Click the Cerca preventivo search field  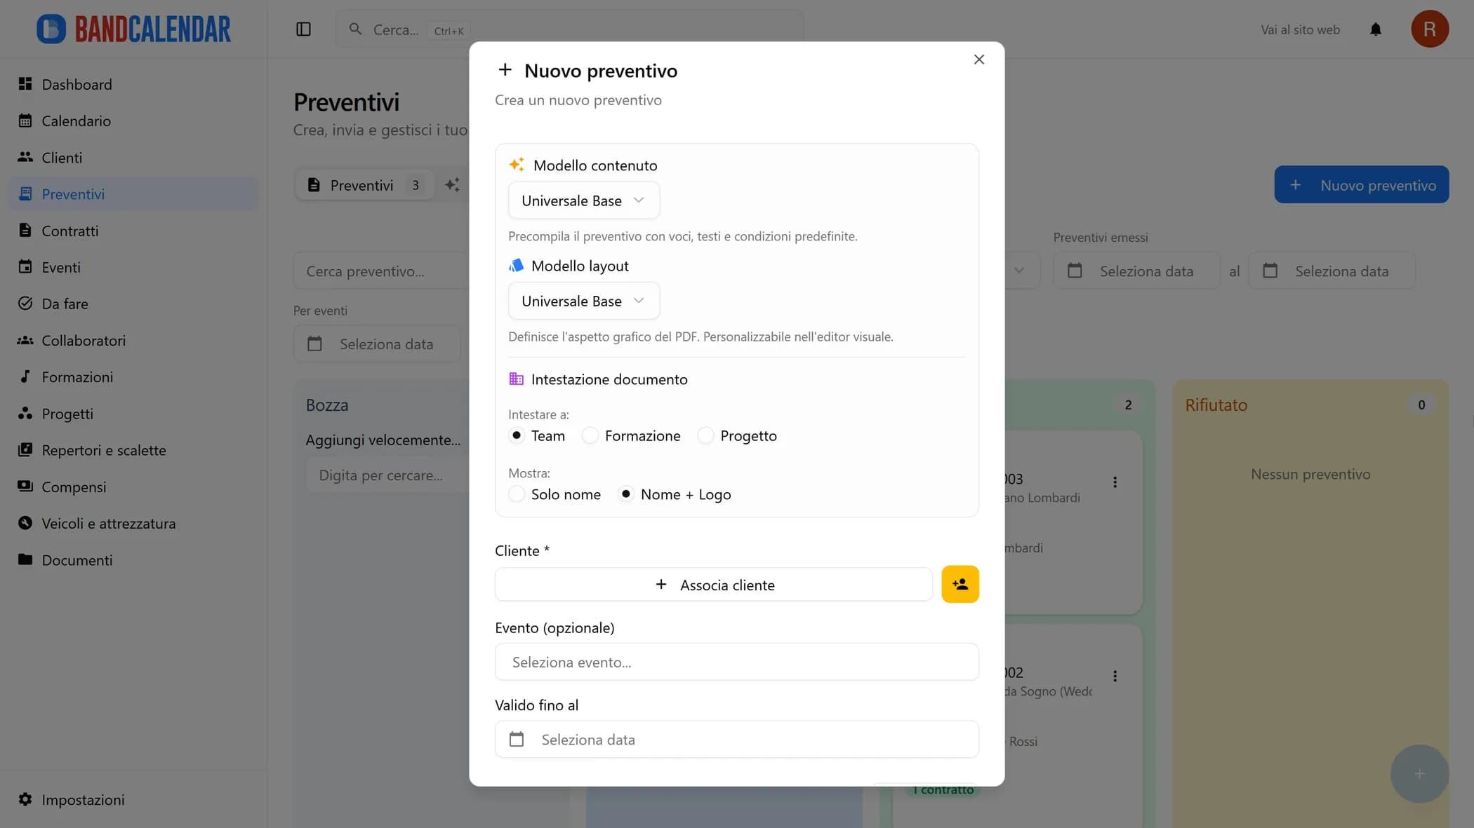click(x=381, y=271)
